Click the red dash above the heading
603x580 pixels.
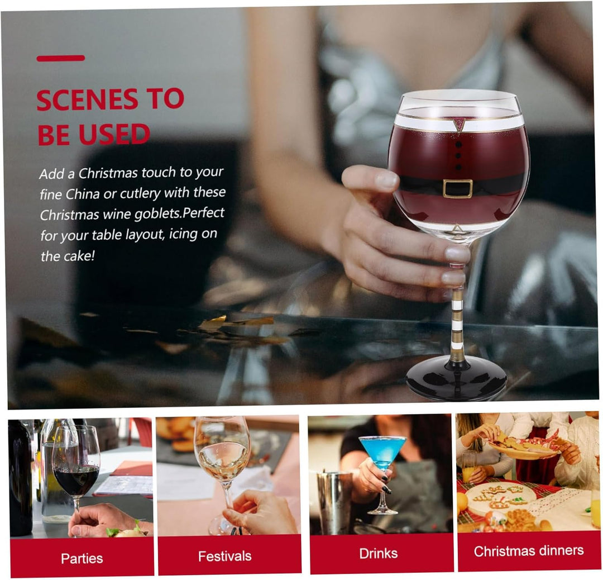coord(60,58)
